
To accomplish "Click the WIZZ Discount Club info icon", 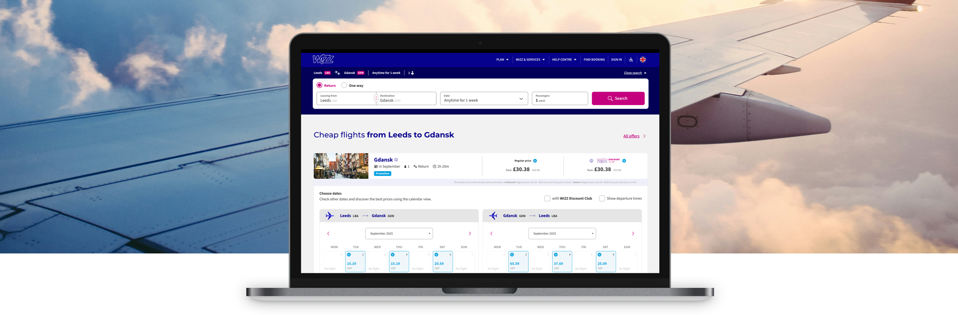I will [591, 161].
